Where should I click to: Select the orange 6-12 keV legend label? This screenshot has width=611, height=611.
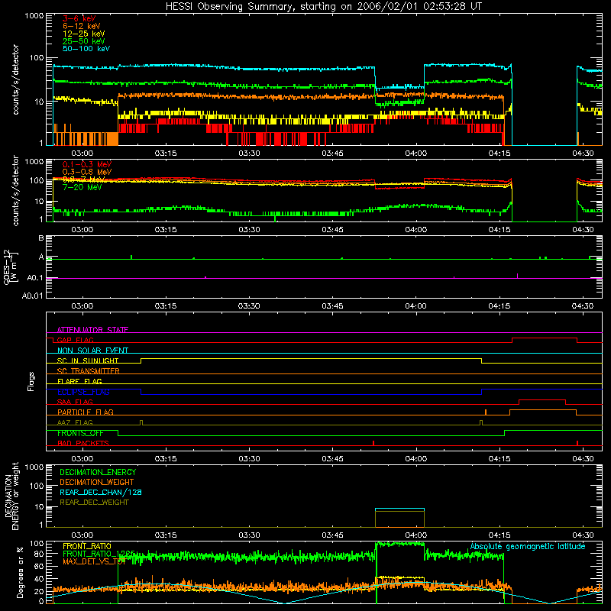click(x=81, y=26)
